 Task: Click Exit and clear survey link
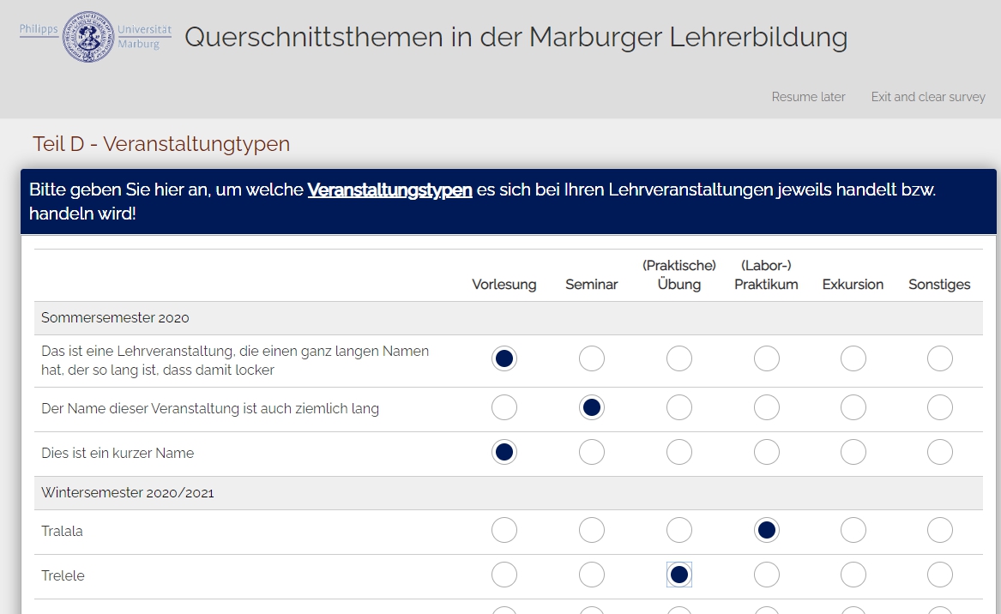coord(928,97)
